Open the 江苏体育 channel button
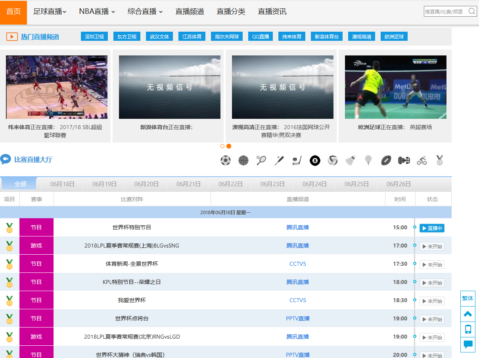This screenshot has width=479, height=358. point(192,36)
